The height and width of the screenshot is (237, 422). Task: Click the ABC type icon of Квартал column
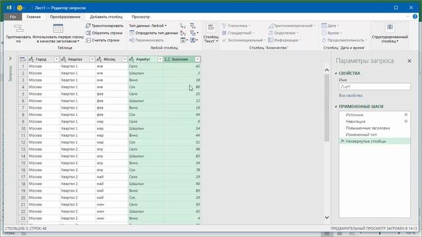click(x=64, y=59)
